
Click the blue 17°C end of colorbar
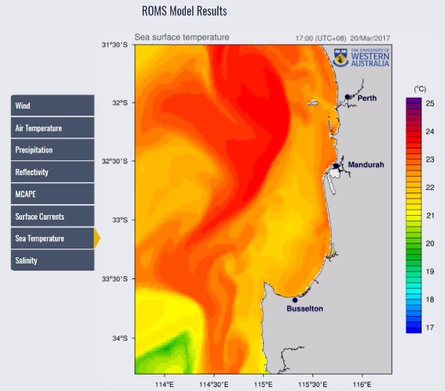pyautogui.click(x=414, y=330)
